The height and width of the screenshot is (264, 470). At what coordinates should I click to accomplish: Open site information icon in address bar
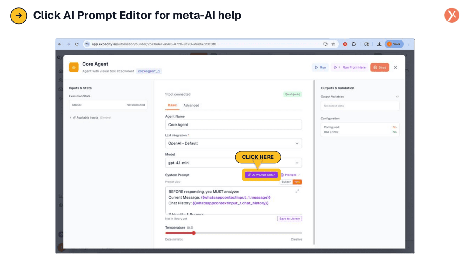[x=87, y=44]
